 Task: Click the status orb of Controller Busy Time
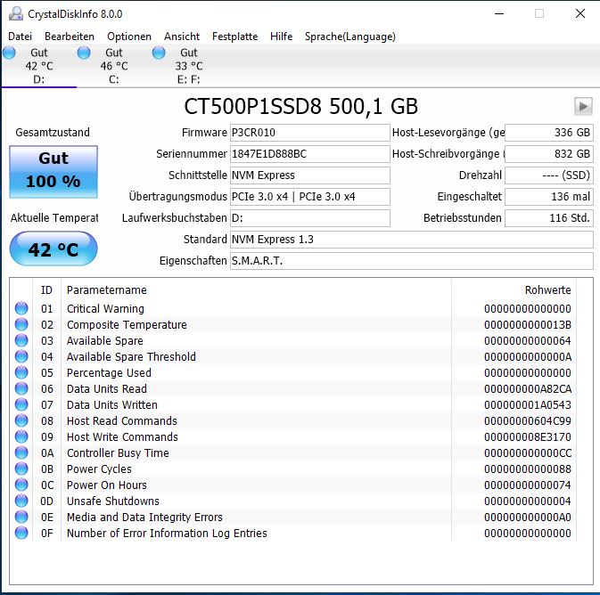click(x=21, y=452)
